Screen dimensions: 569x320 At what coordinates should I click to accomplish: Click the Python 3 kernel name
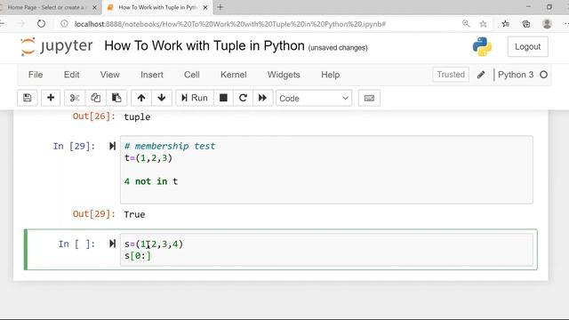click(x=516, y=75)
